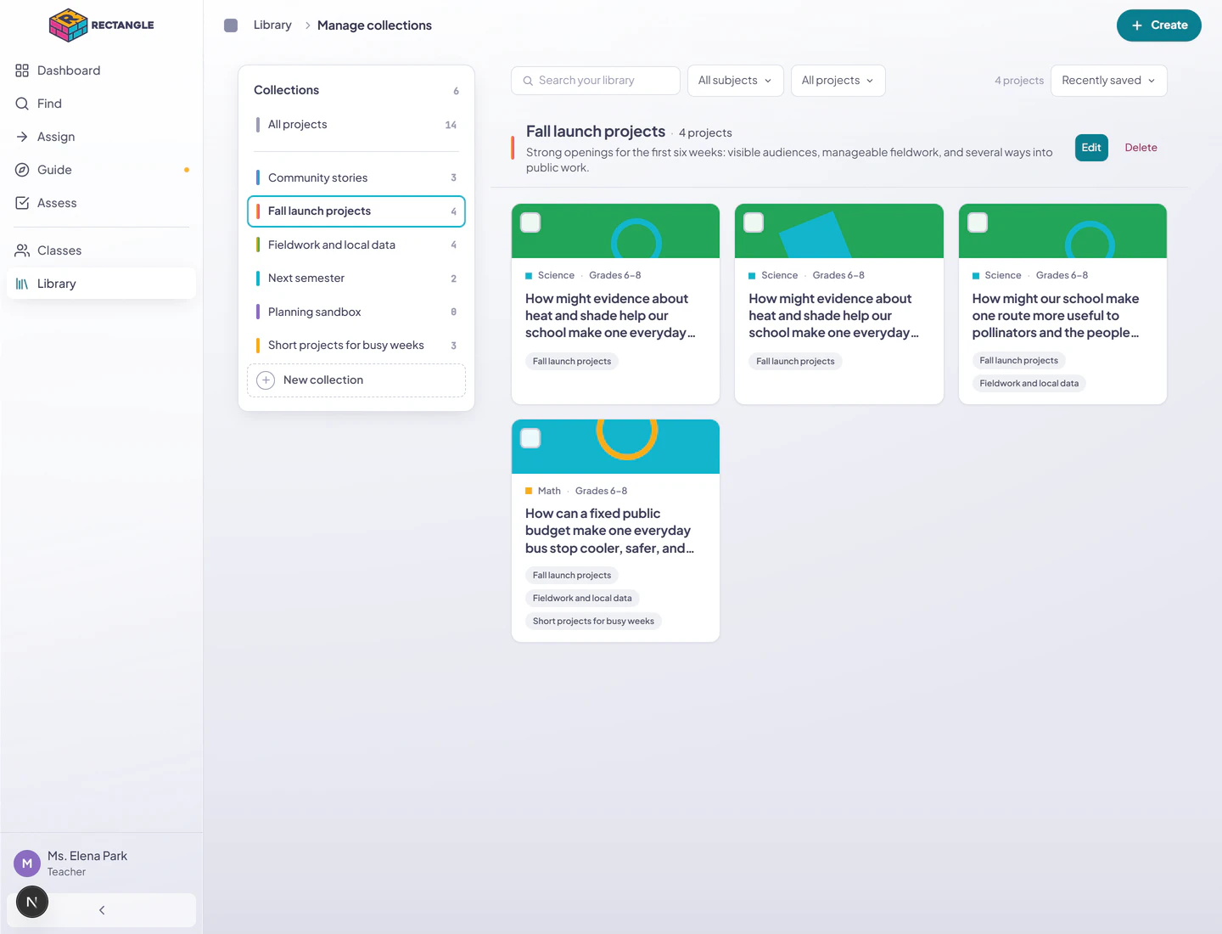Click Fieldwork and local data tag on pollinators card
The image size is (1222, 934).
coord(1029,384)
